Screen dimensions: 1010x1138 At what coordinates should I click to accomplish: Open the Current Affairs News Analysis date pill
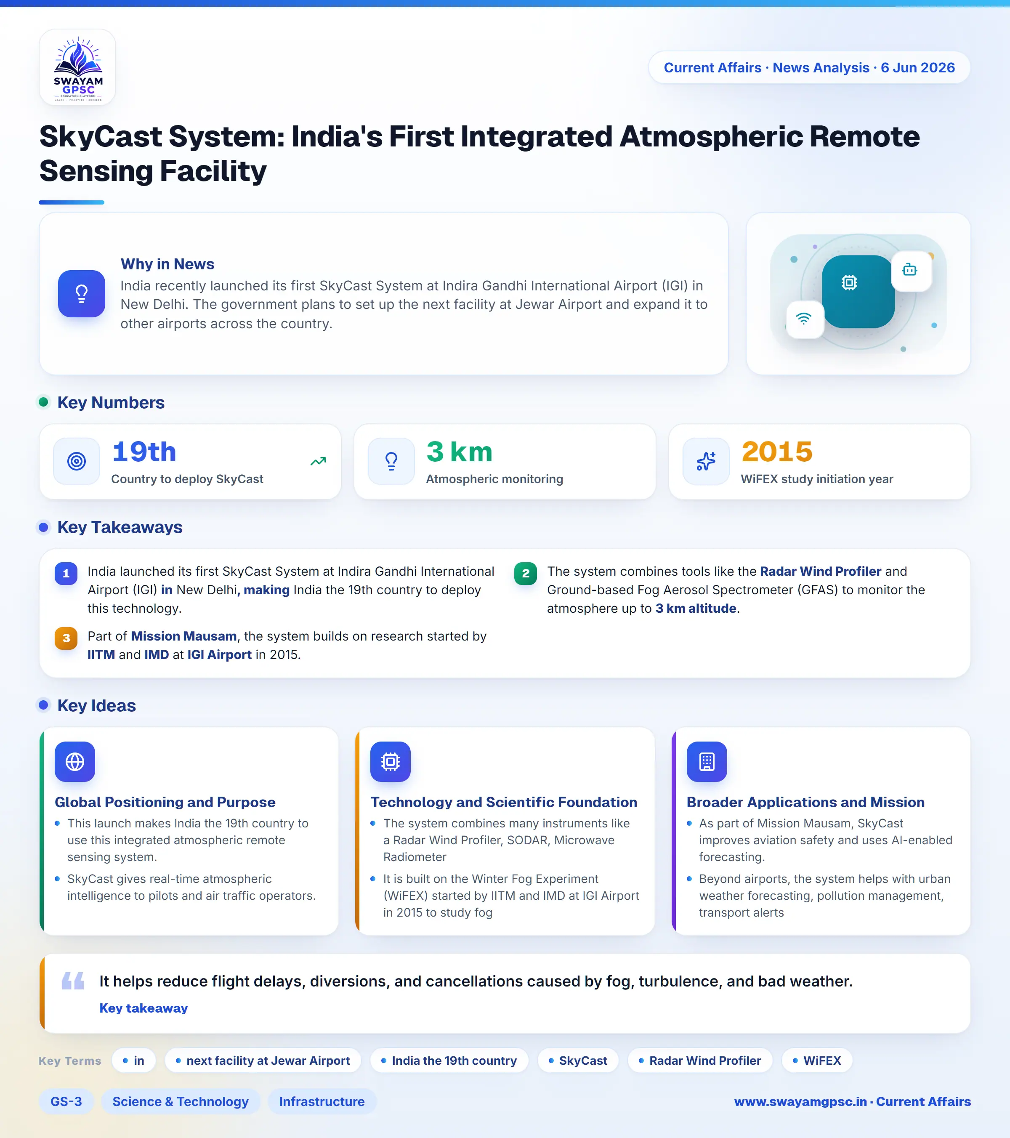pyautogui.click(x=809, y=68)
